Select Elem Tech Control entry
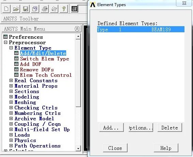This screenshot has width=193, height=157. pos(46,75)
